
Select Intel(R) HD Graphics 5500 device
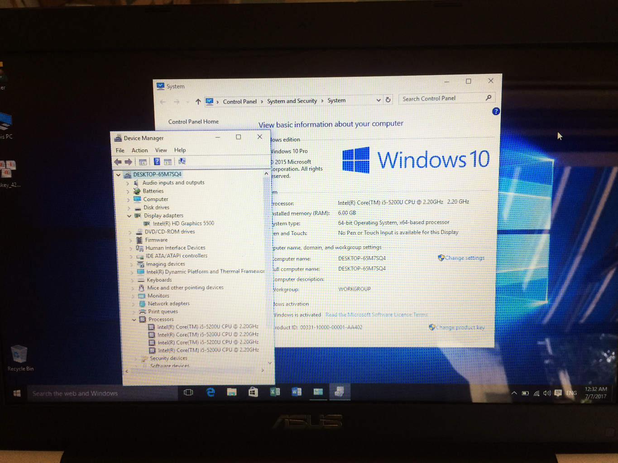[x=183, y=223]
